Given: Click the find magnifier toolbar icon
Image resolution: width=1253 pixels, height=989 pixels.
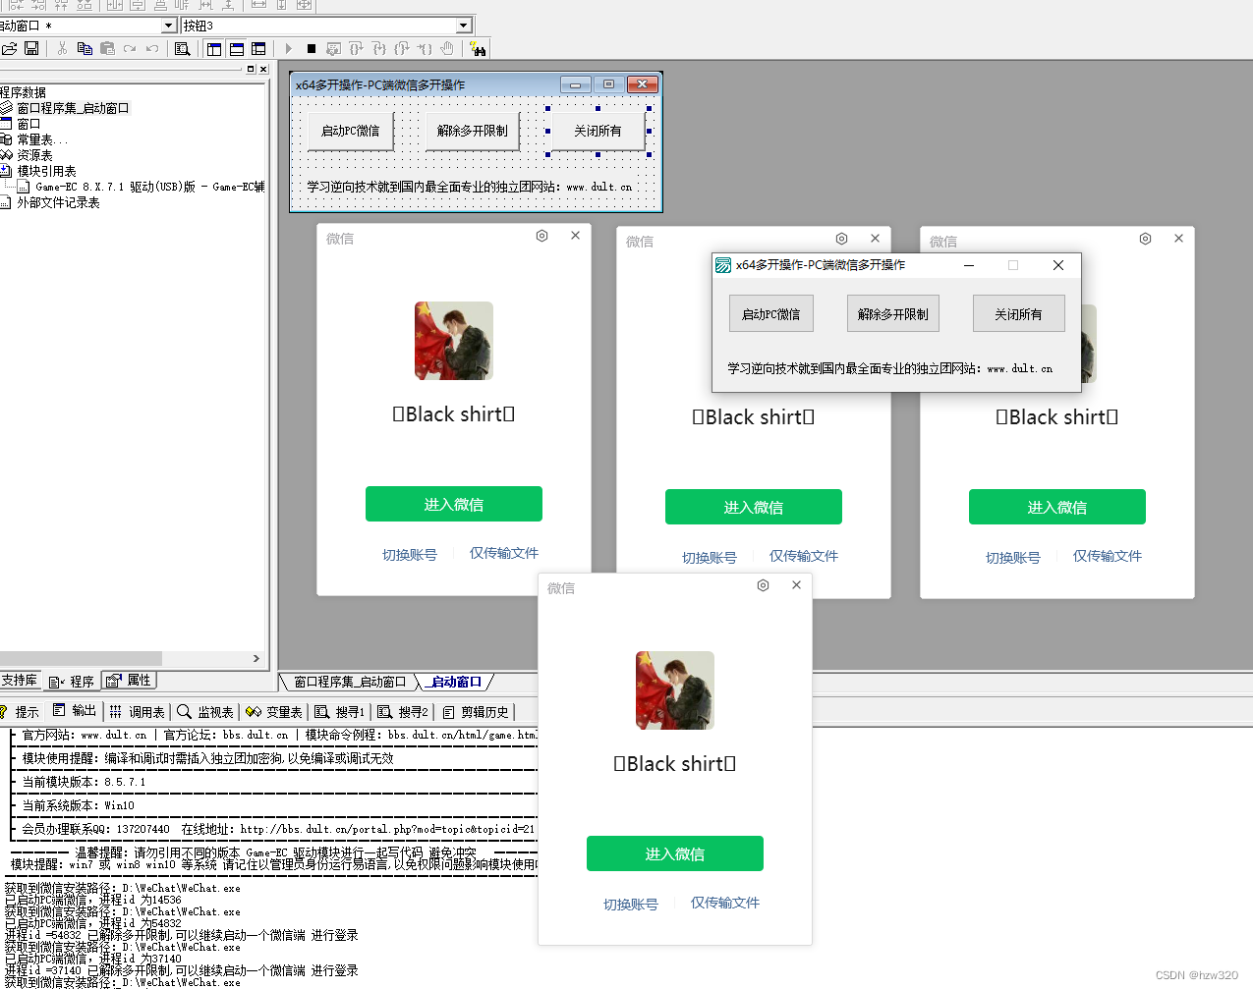Looking at the screenshot, I should (x=183, y=48).
